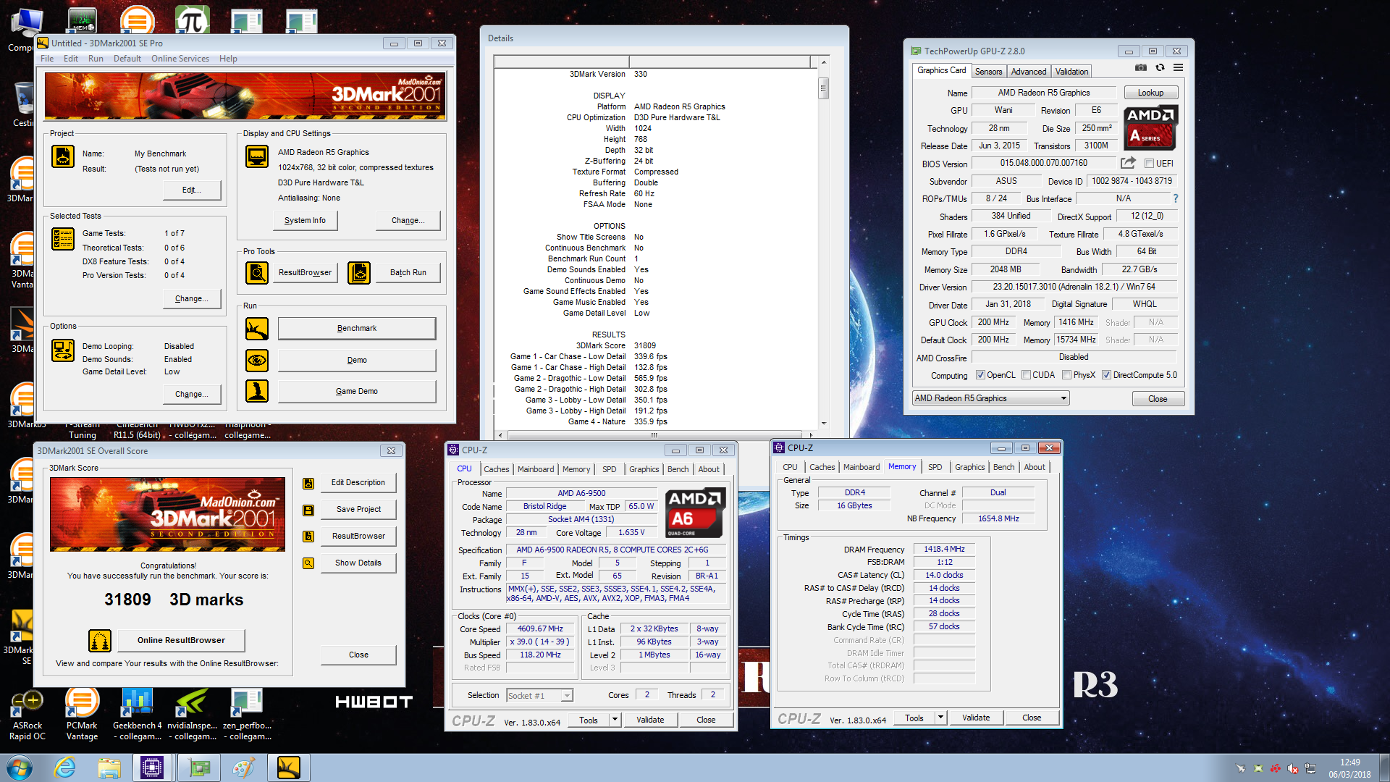The width and height of the screenshot is (1390, 782).
Task: Click the Lookup button in GPU-Z
Action: [1150, 93]
